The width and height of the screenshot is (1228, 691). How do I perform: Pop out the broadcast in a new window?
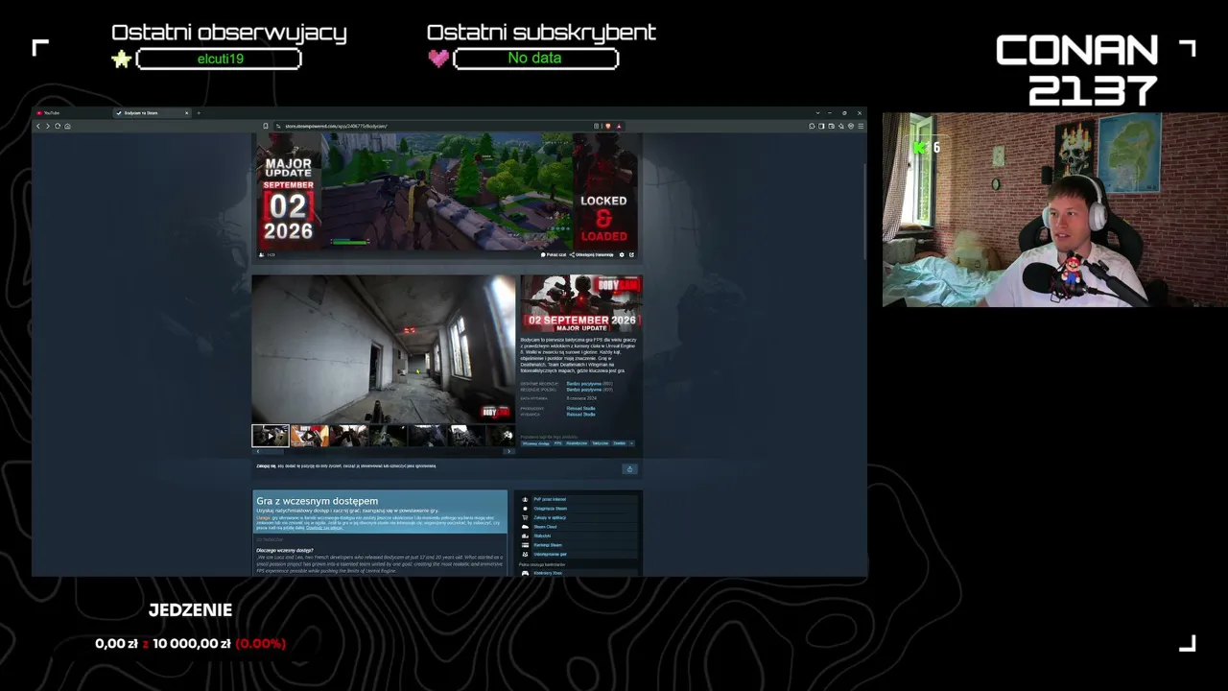click(631, 255)
